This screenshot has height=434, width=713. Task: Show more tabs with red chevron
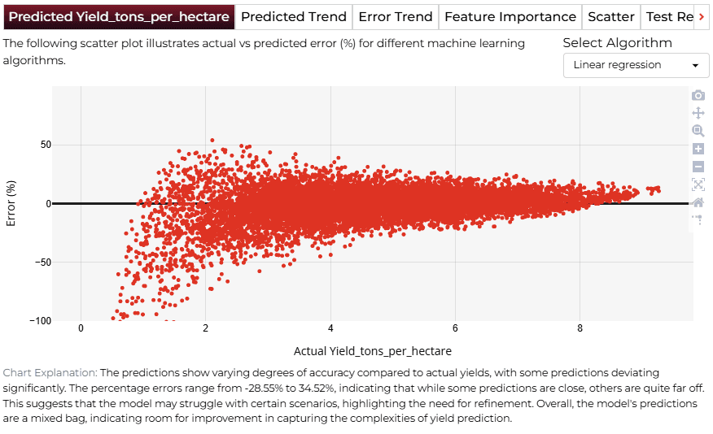(702, 17)
